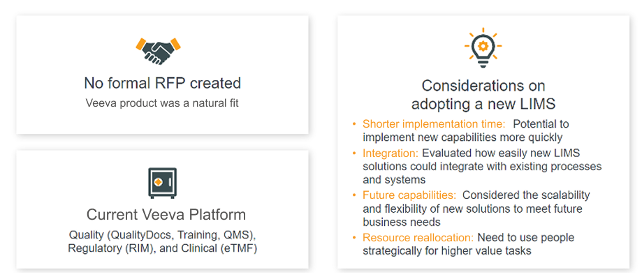642x279 pixels.
Task: Click the handshake icon
Action: [x=158, y=50]
